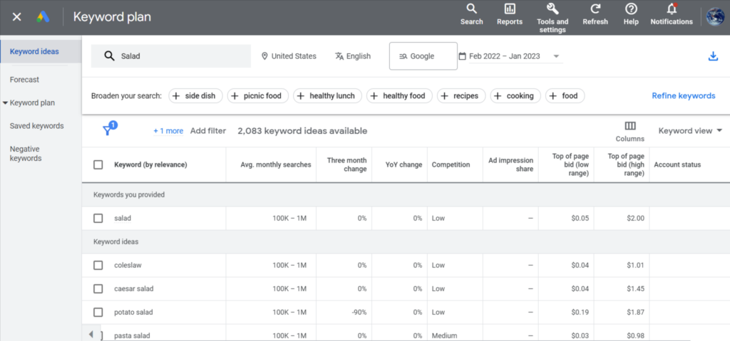Sort by Top of page bid (high range)
The height and width of the screenshot is (341, 730).
626,164
